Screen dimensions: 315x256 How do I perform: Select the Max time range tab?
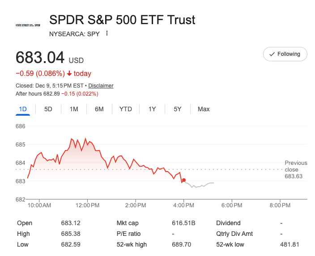(x=204, y=109)
